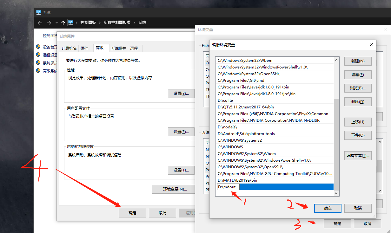Click the path list scrollbar thumb
Screen dimensions: 391x233
coord(336,144)
